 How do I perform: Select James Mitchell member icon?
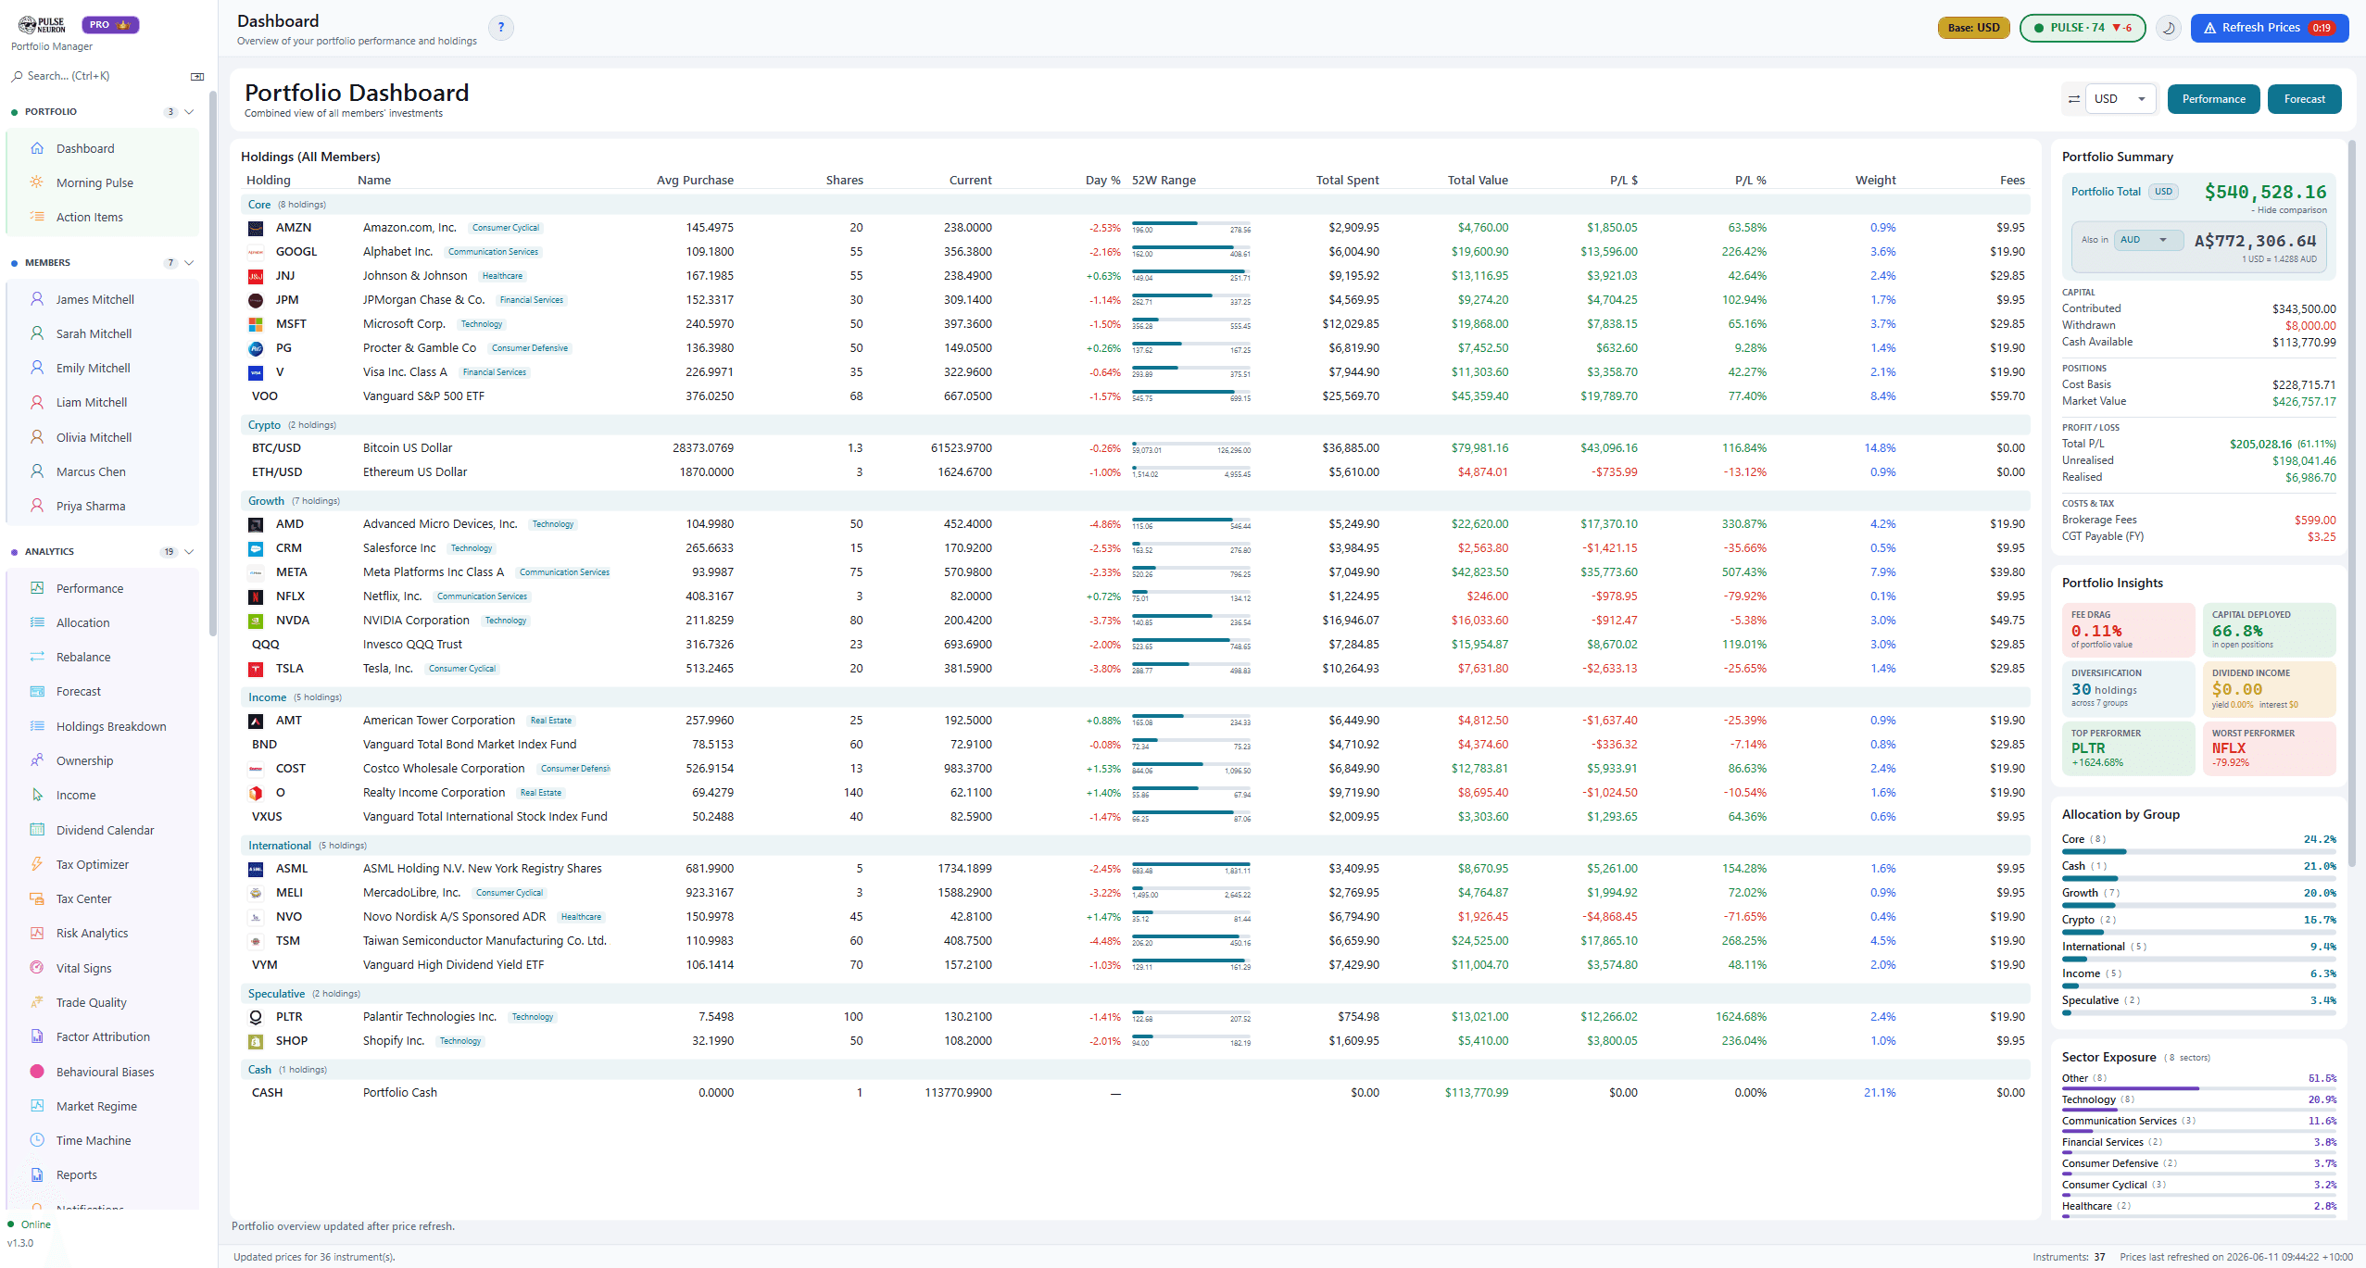click(x=37, y=299)
